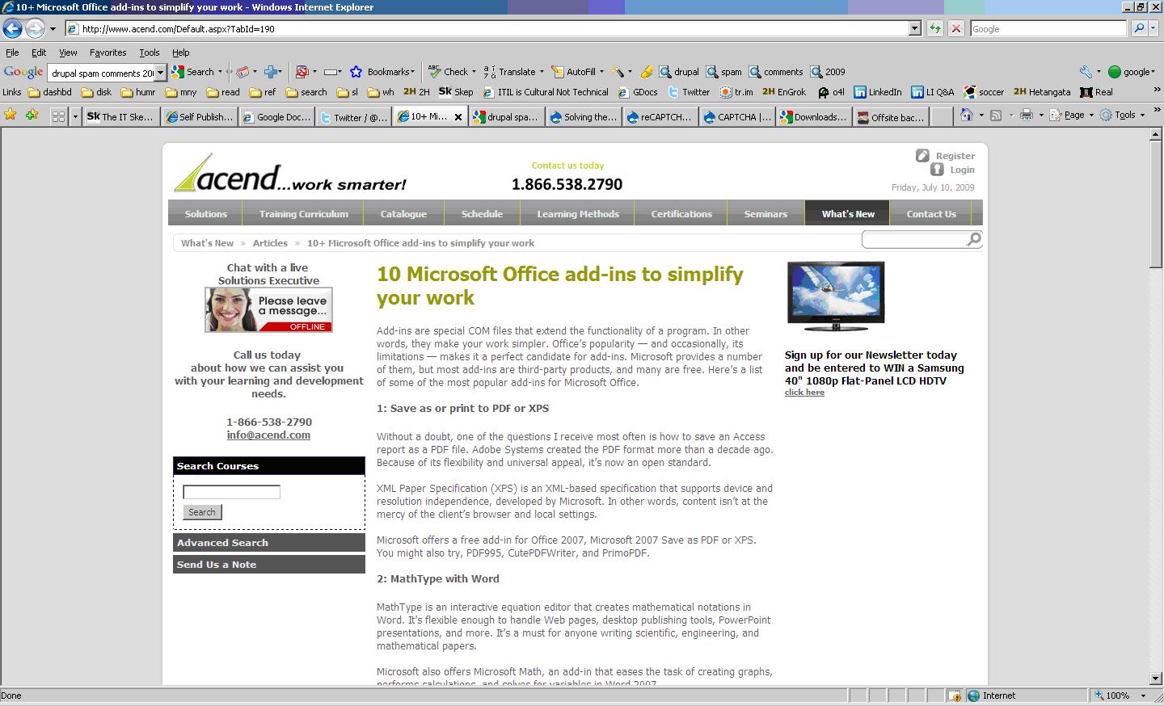Click the Login padlock icon
Viewport: 1164px width, 706px height.
coord(937,170)
